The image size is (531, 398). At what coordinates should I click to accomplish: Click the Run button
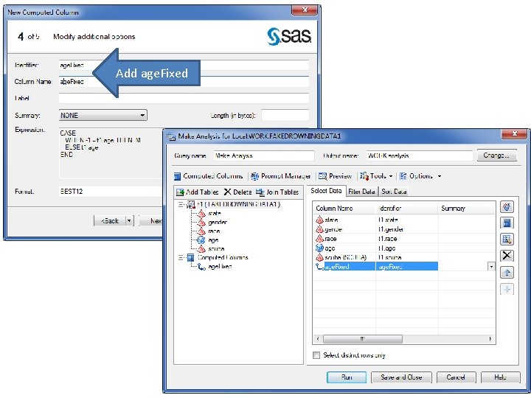347,377
